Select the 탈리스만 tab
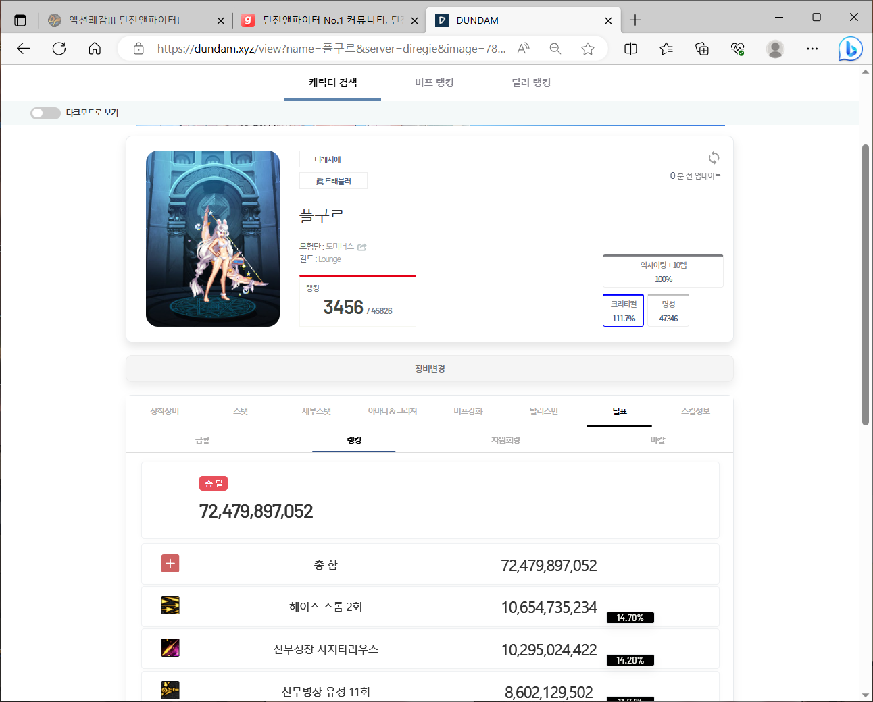Viewport: 873px width, 702px height. click(544, 411)
